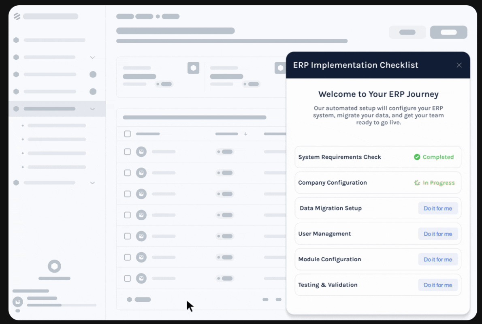Select the Module Configuration label
The image size is (482, 324).
[330, 259]
